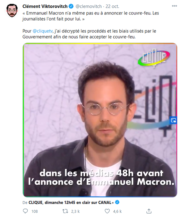Open Clément Viktorovitch display name

[x=45, y=6]
